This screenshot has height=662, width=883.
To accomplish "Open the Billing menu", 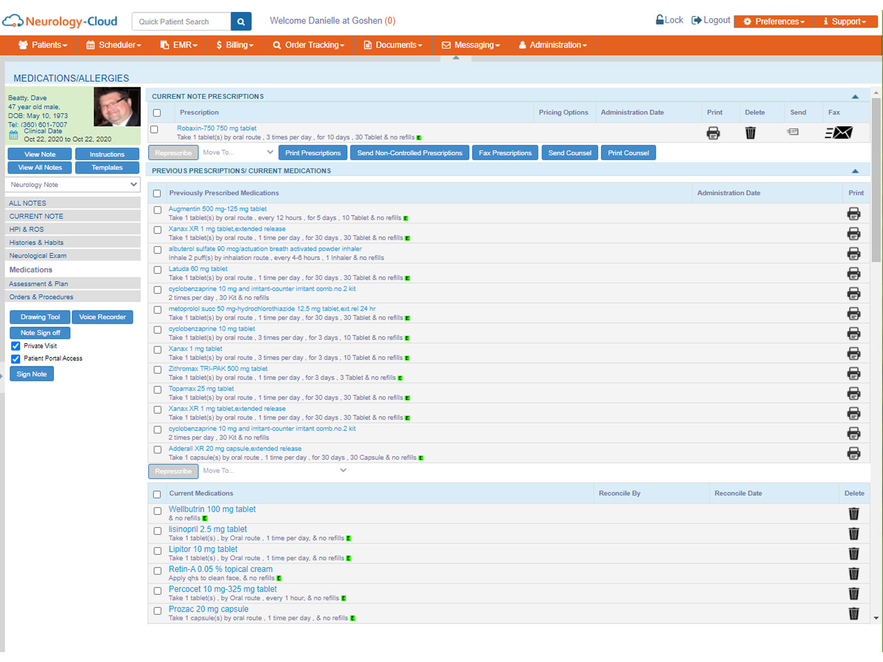I will (x=235, y=45).
